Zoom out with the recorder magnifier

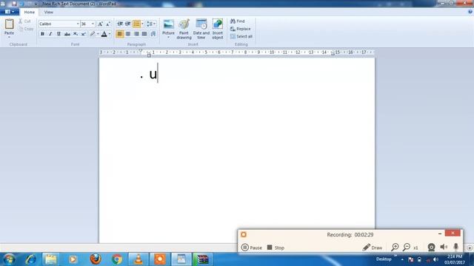click(407, 248)
